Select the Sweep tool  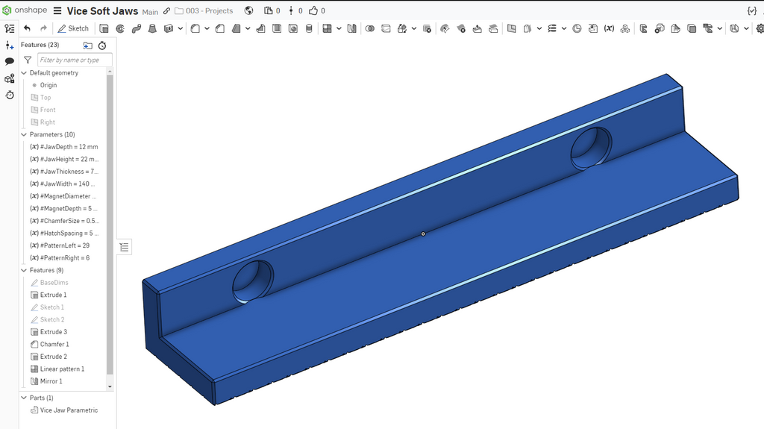coord(137,29)
